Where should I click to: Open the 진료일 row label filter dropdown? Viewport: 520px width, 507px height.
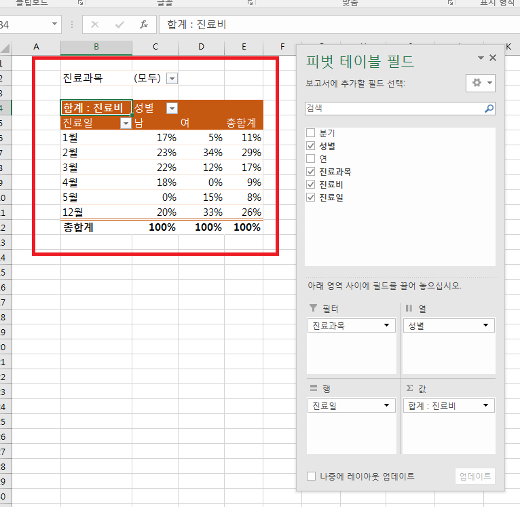(x=125, y=123)
